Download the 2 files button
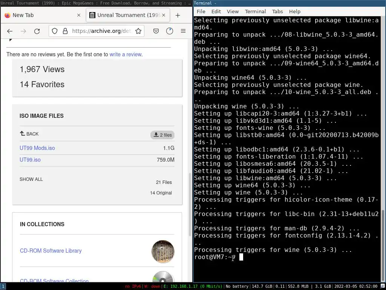Viewport: 386px width, 290px height. tap(162, 135)
